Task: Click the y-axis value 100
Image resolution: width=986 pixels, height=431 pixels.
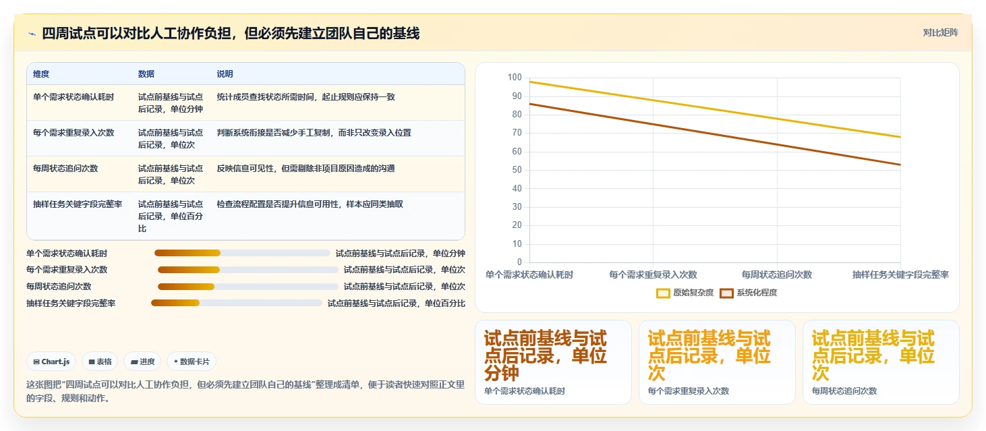Action: [x=515, y=78]
